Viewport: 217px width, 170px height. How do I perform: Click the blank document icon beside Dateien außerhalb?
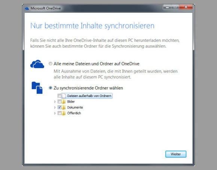(64, 96)
